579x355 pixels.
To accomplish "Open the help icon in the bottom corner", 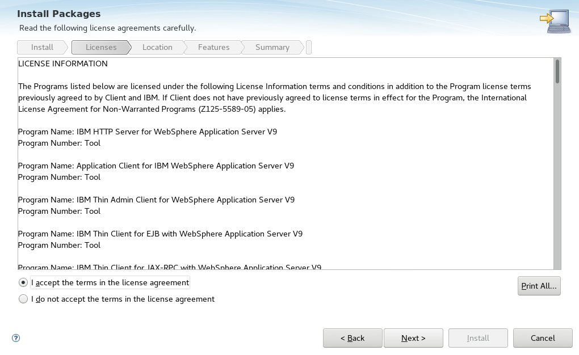I will coord(16,338).
